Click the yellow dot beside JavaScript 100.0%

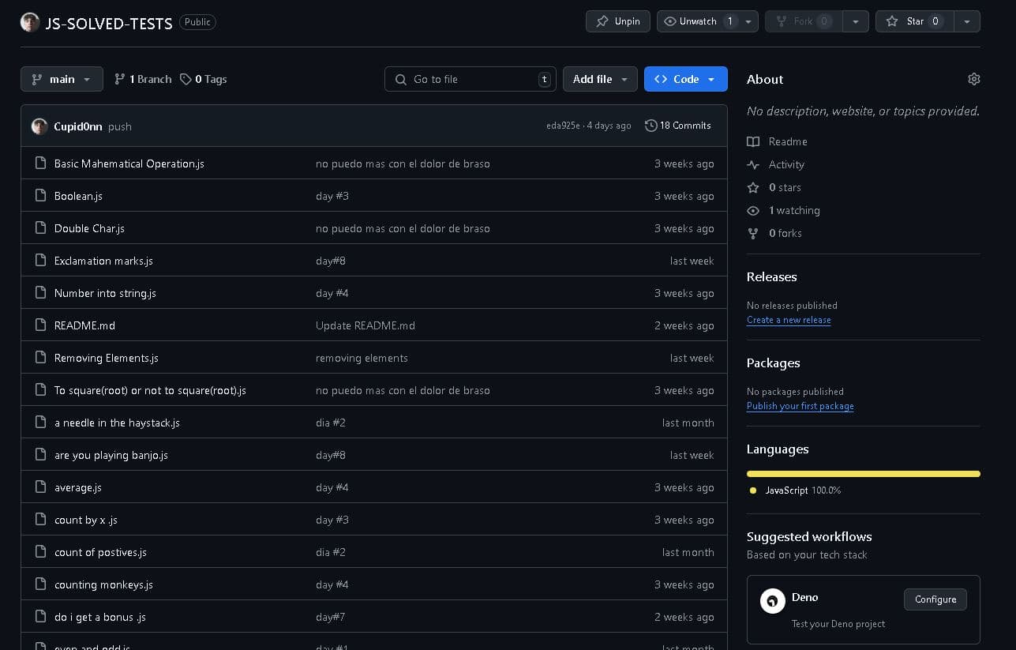coord(753,490)
